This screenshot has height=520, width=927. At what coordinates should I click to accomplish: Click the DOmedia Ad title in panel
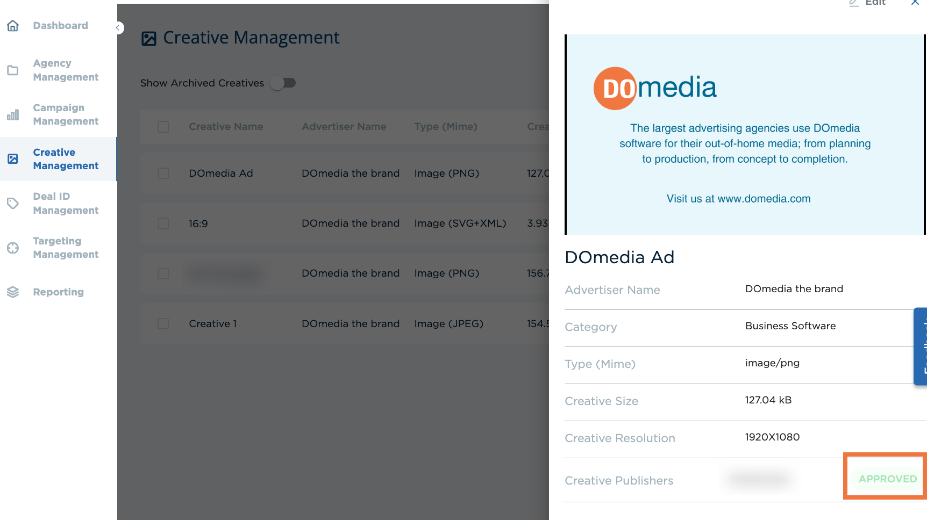pyautogui.click(x=619, y=257)
